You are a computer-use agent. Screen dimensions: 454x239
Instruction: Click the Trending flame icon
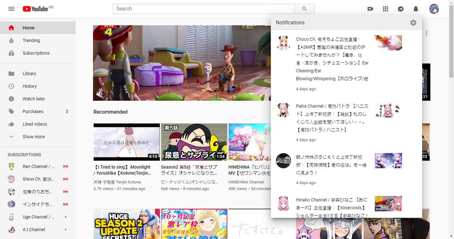click(x=11, y=41)
